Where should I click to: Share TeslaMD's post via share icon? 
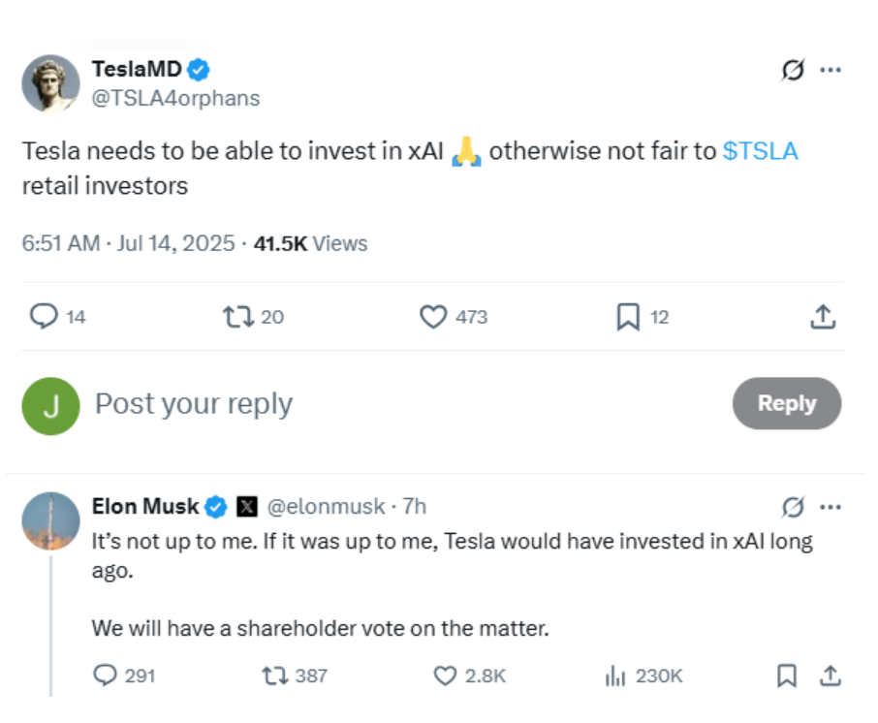point(823,316)
